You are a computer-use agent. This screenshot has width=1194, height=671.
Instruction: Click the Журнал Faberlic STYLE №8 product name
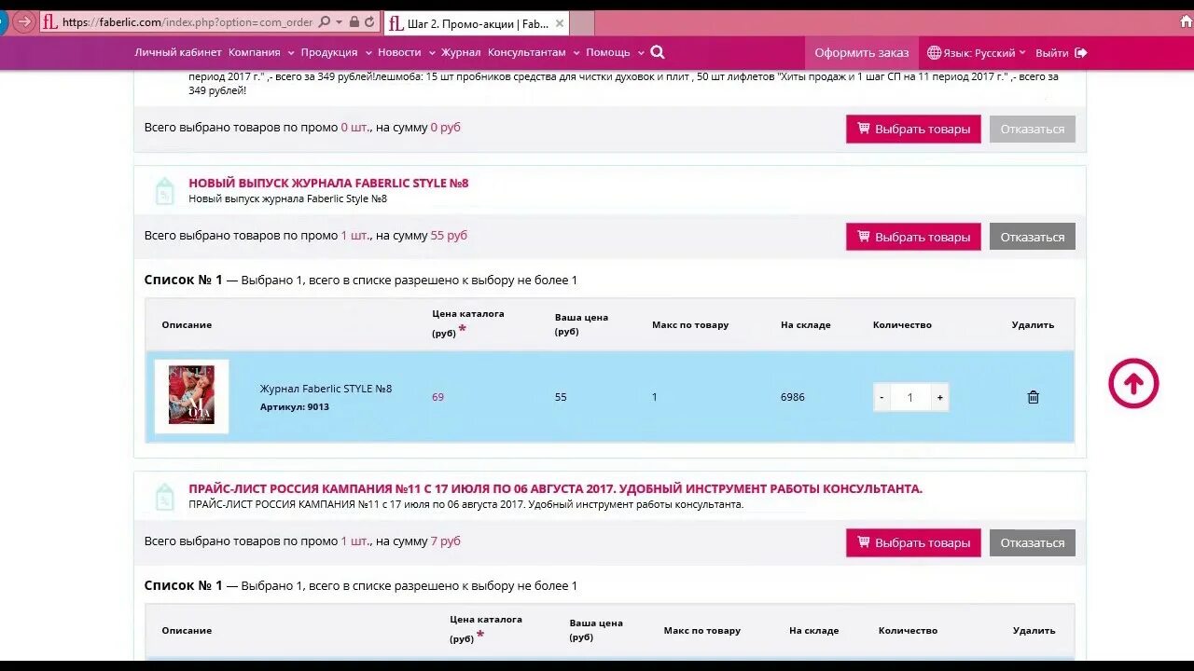pyautogui.click(x=326, y=389)
